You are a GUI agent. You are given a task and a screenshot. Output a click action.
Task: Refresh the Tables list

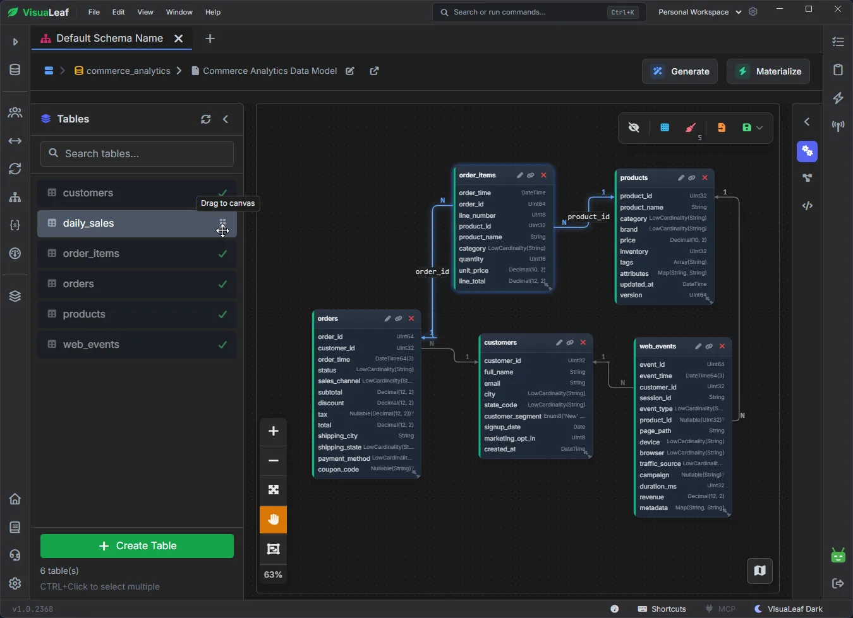206,119
